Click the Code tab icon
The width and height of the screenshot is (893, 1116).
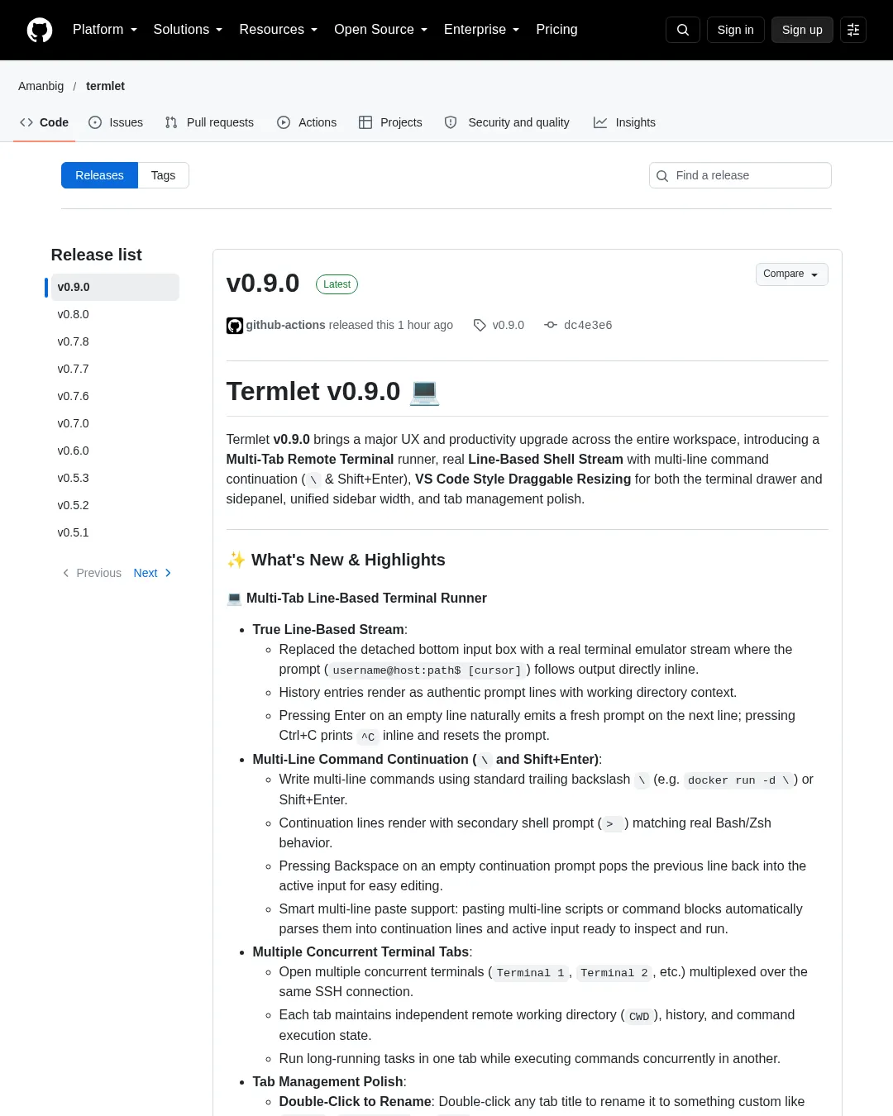point(26,122)
